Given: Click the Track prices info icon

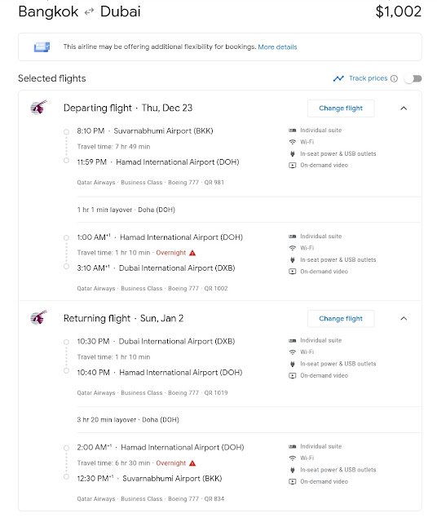Looking at the screenshot, I should click(394, 78).
